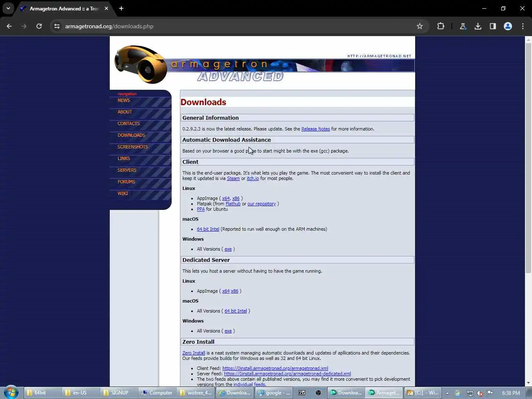
Task: Toggle the browser side panel
Action: pyautogui.click(x=493, y=26)
